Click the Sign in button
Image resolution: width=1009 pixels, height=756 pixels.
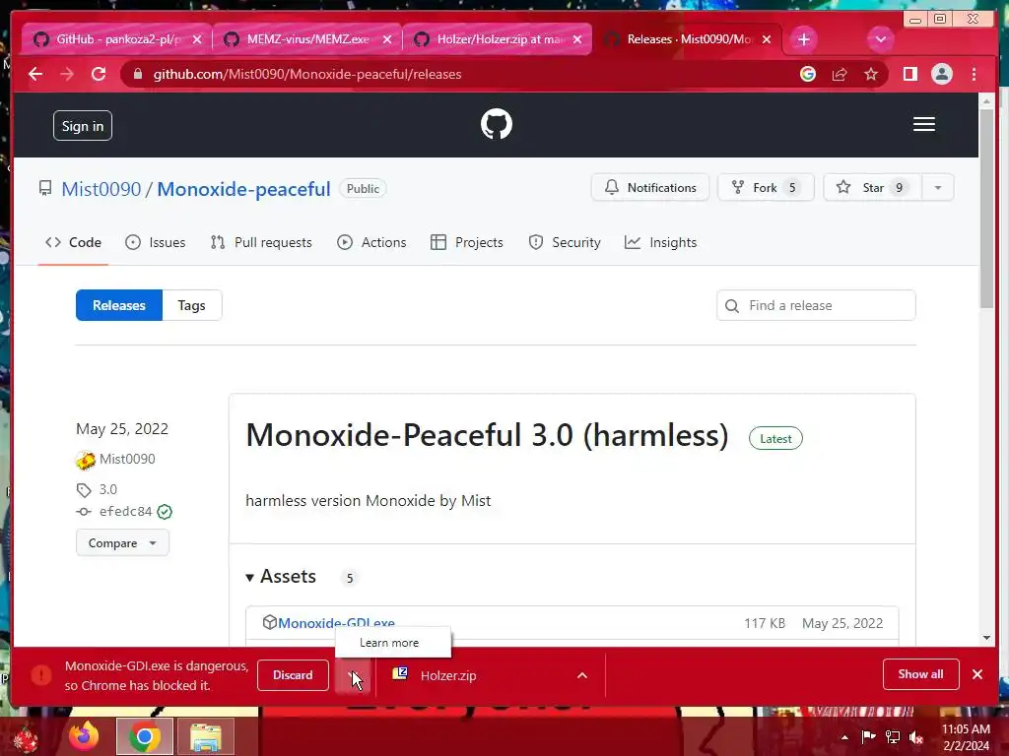[x=83, y=126]
